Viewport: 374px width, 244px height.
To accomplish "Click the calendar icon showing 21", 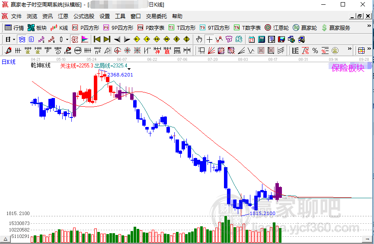I will (x=251, y=39).
